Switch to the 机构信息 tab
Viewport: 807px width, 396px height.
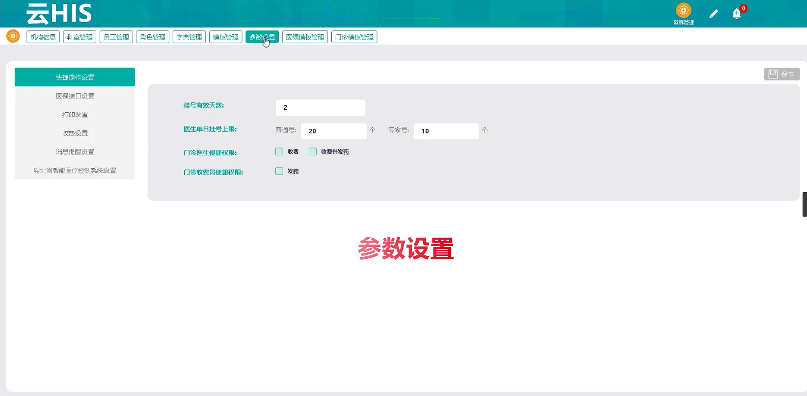[x=43, y=37]
